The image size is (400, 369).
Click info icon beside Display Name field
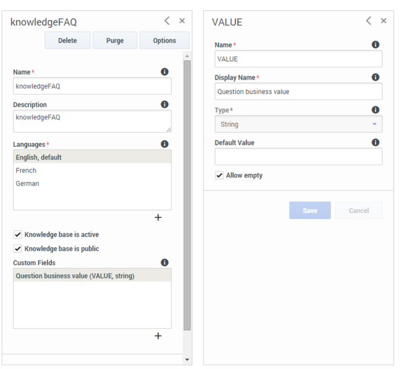[375, 78]
